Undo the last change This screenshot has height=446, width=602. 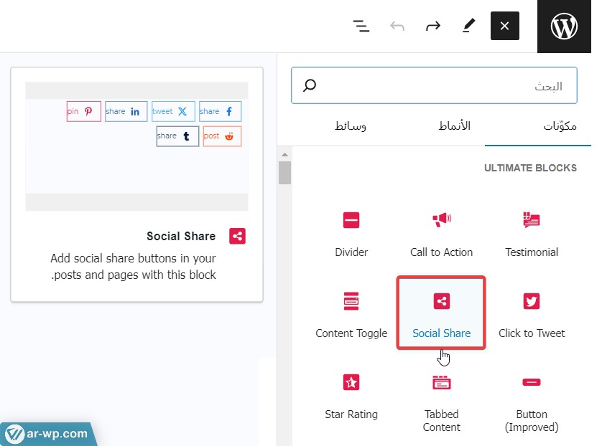(x=397, y=27)
